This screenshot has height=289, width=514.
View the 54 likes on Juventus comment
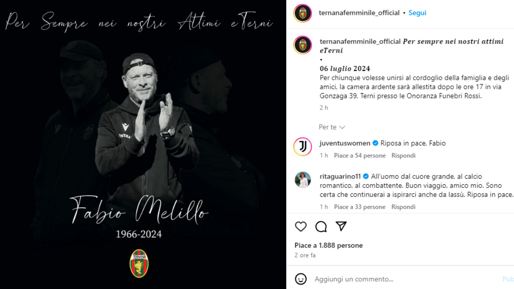point(360,156)
